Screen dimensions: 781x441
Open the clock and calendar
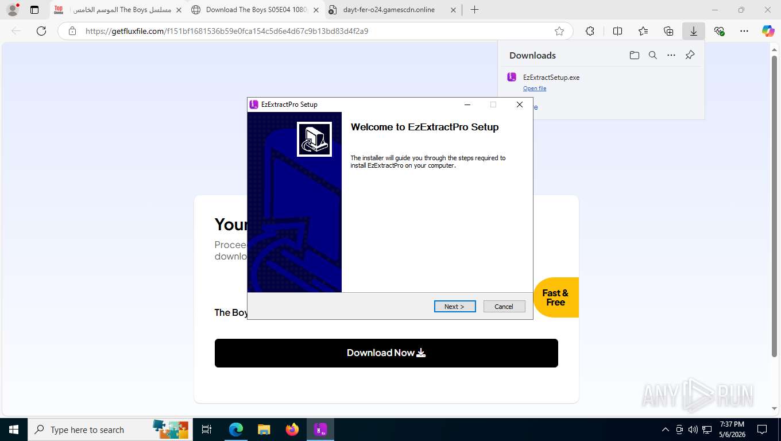tap(732, 430)
